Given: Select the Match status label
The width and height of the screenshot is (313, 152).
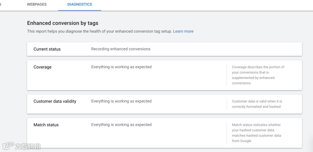Looking at the screenshot, I should [x=46, y=125].
